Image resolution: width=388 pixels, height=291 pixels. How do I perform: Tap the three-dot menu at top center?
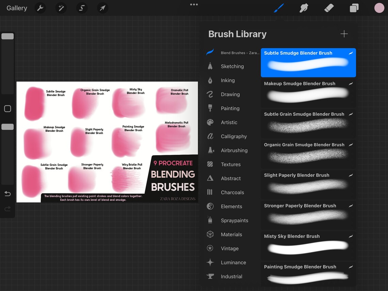(194, 4)
